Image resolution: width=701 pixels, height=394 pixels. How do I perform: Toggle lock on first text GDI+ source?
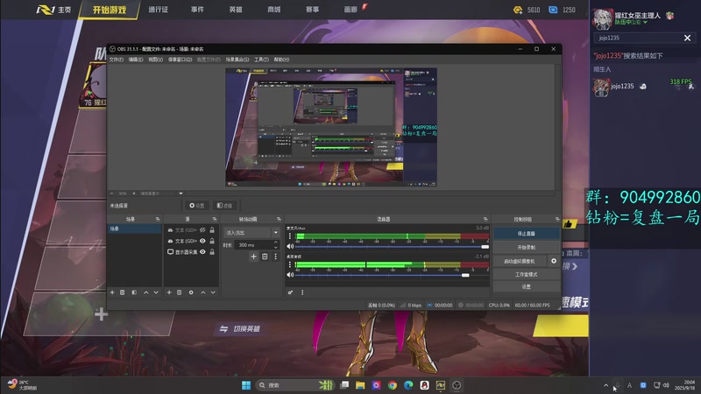212,230
